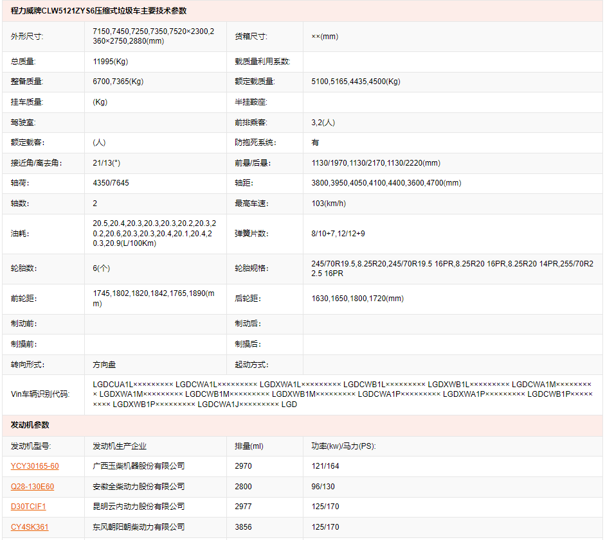Open the Q28-130E60 engine model link
Viewport: 605px width, 540px height.
[x=32, y=487]
